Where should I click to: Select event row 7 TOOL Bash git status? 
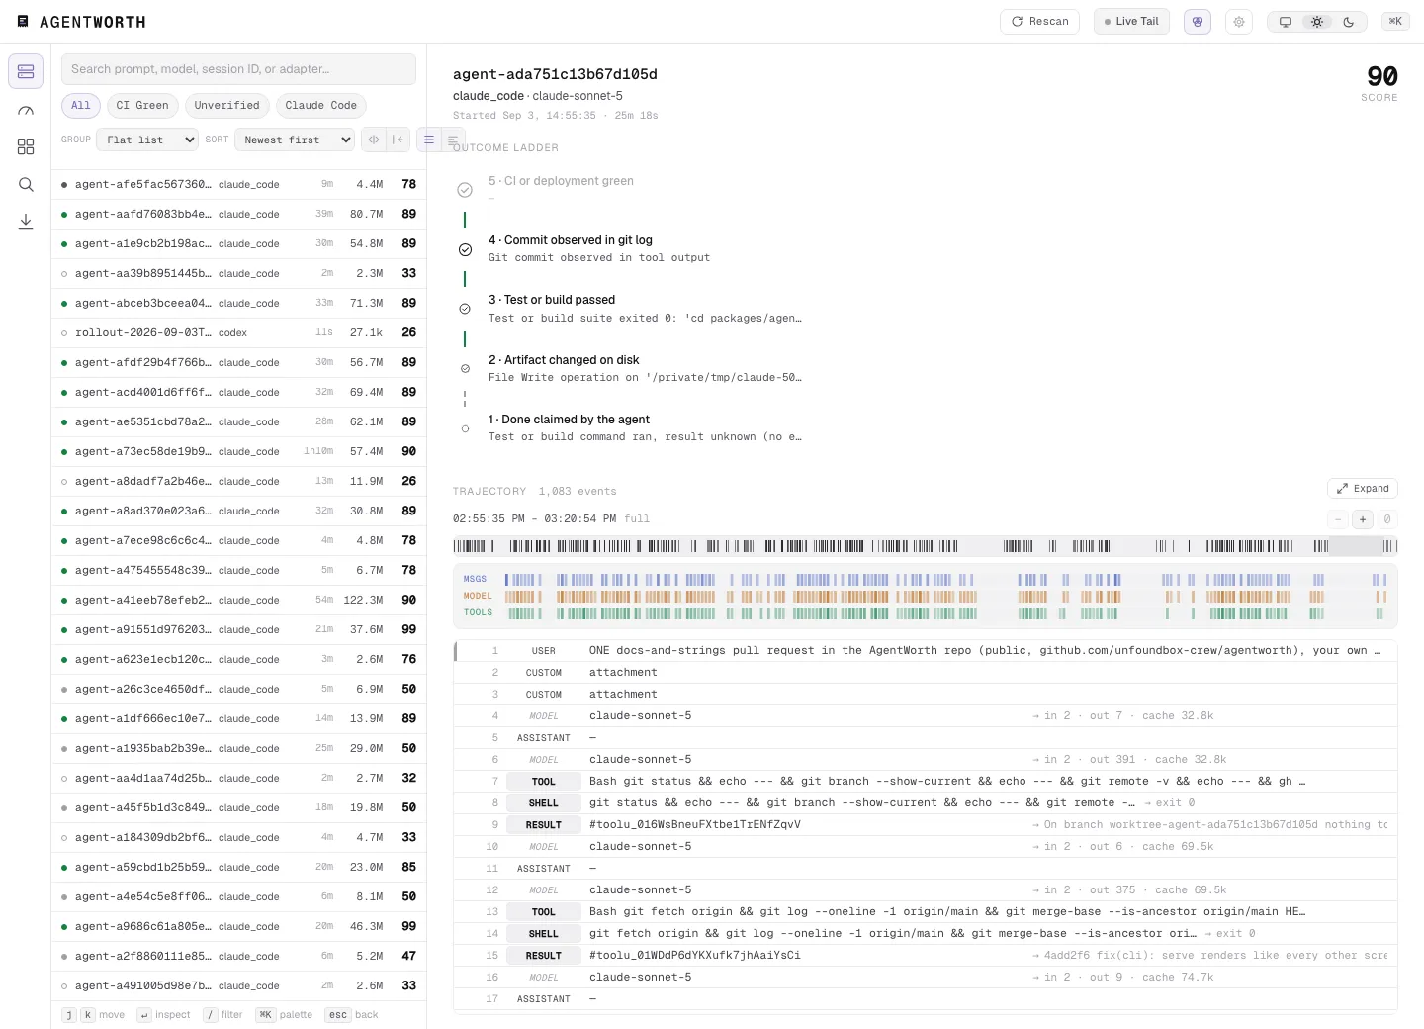(926, 782)
